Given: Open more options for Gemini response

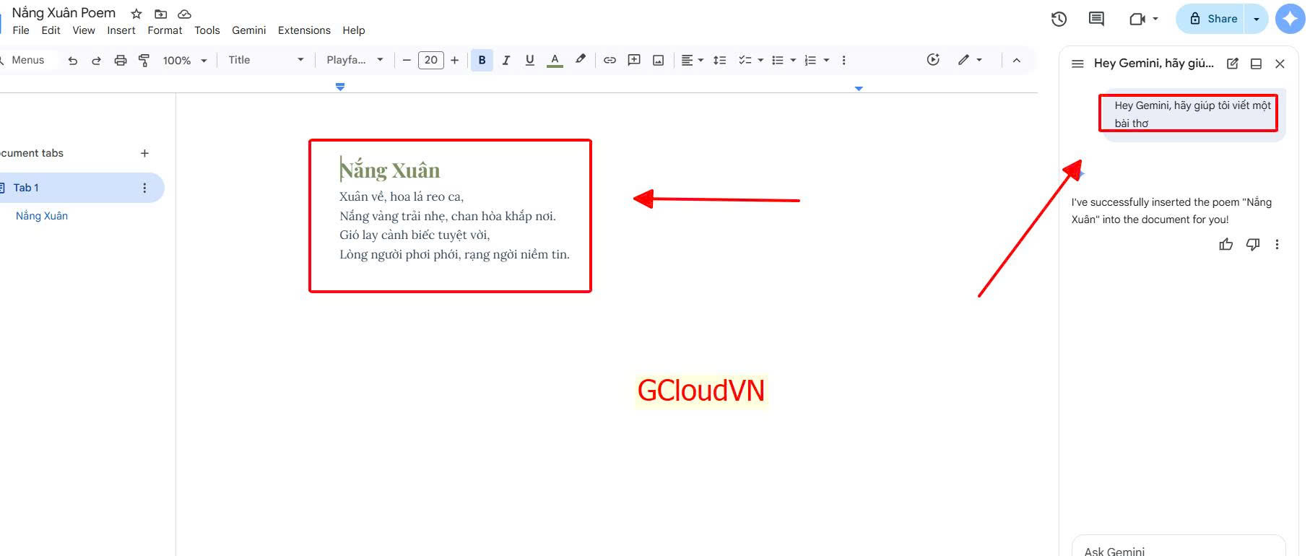Looking at the screenshot, I should [1277, 244].
